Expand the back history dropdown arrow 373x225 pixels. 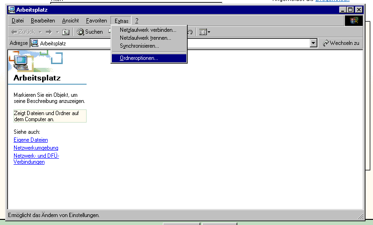click(40, 32)
